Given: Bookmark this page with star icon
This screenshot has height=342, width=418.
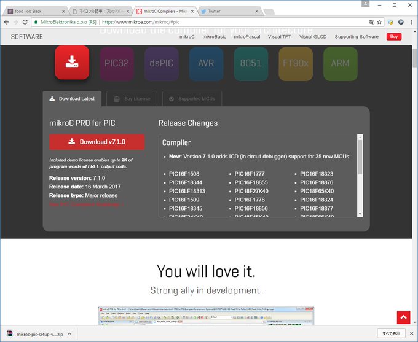Looking at the screenshot, I should pos(379,22).
